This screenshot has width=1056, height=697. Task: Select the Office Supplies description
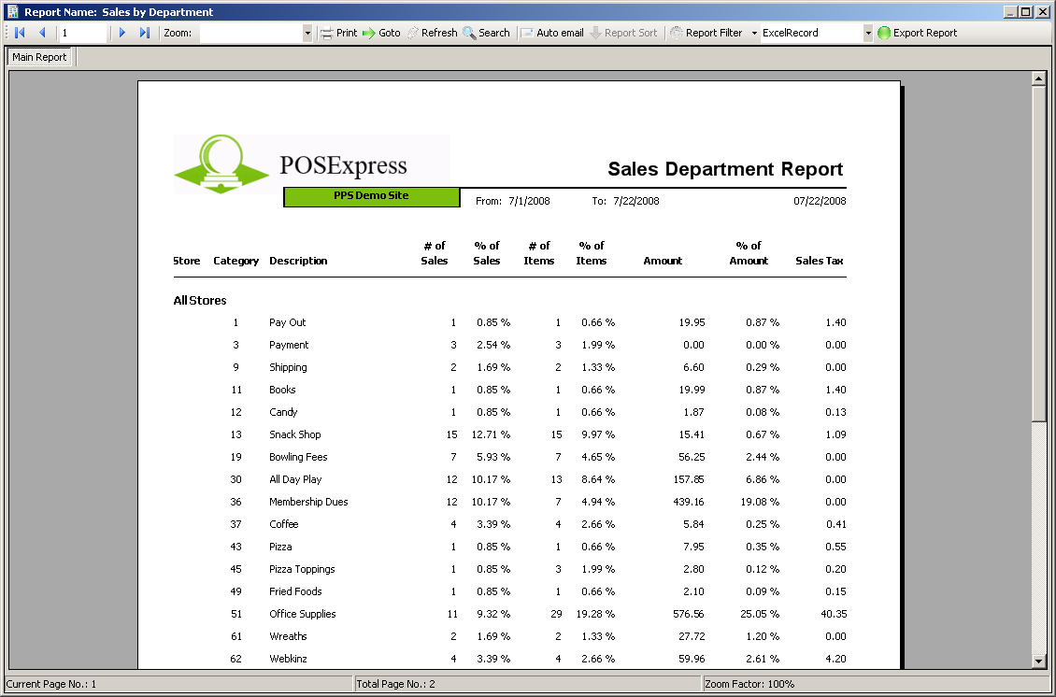point(303,614)
